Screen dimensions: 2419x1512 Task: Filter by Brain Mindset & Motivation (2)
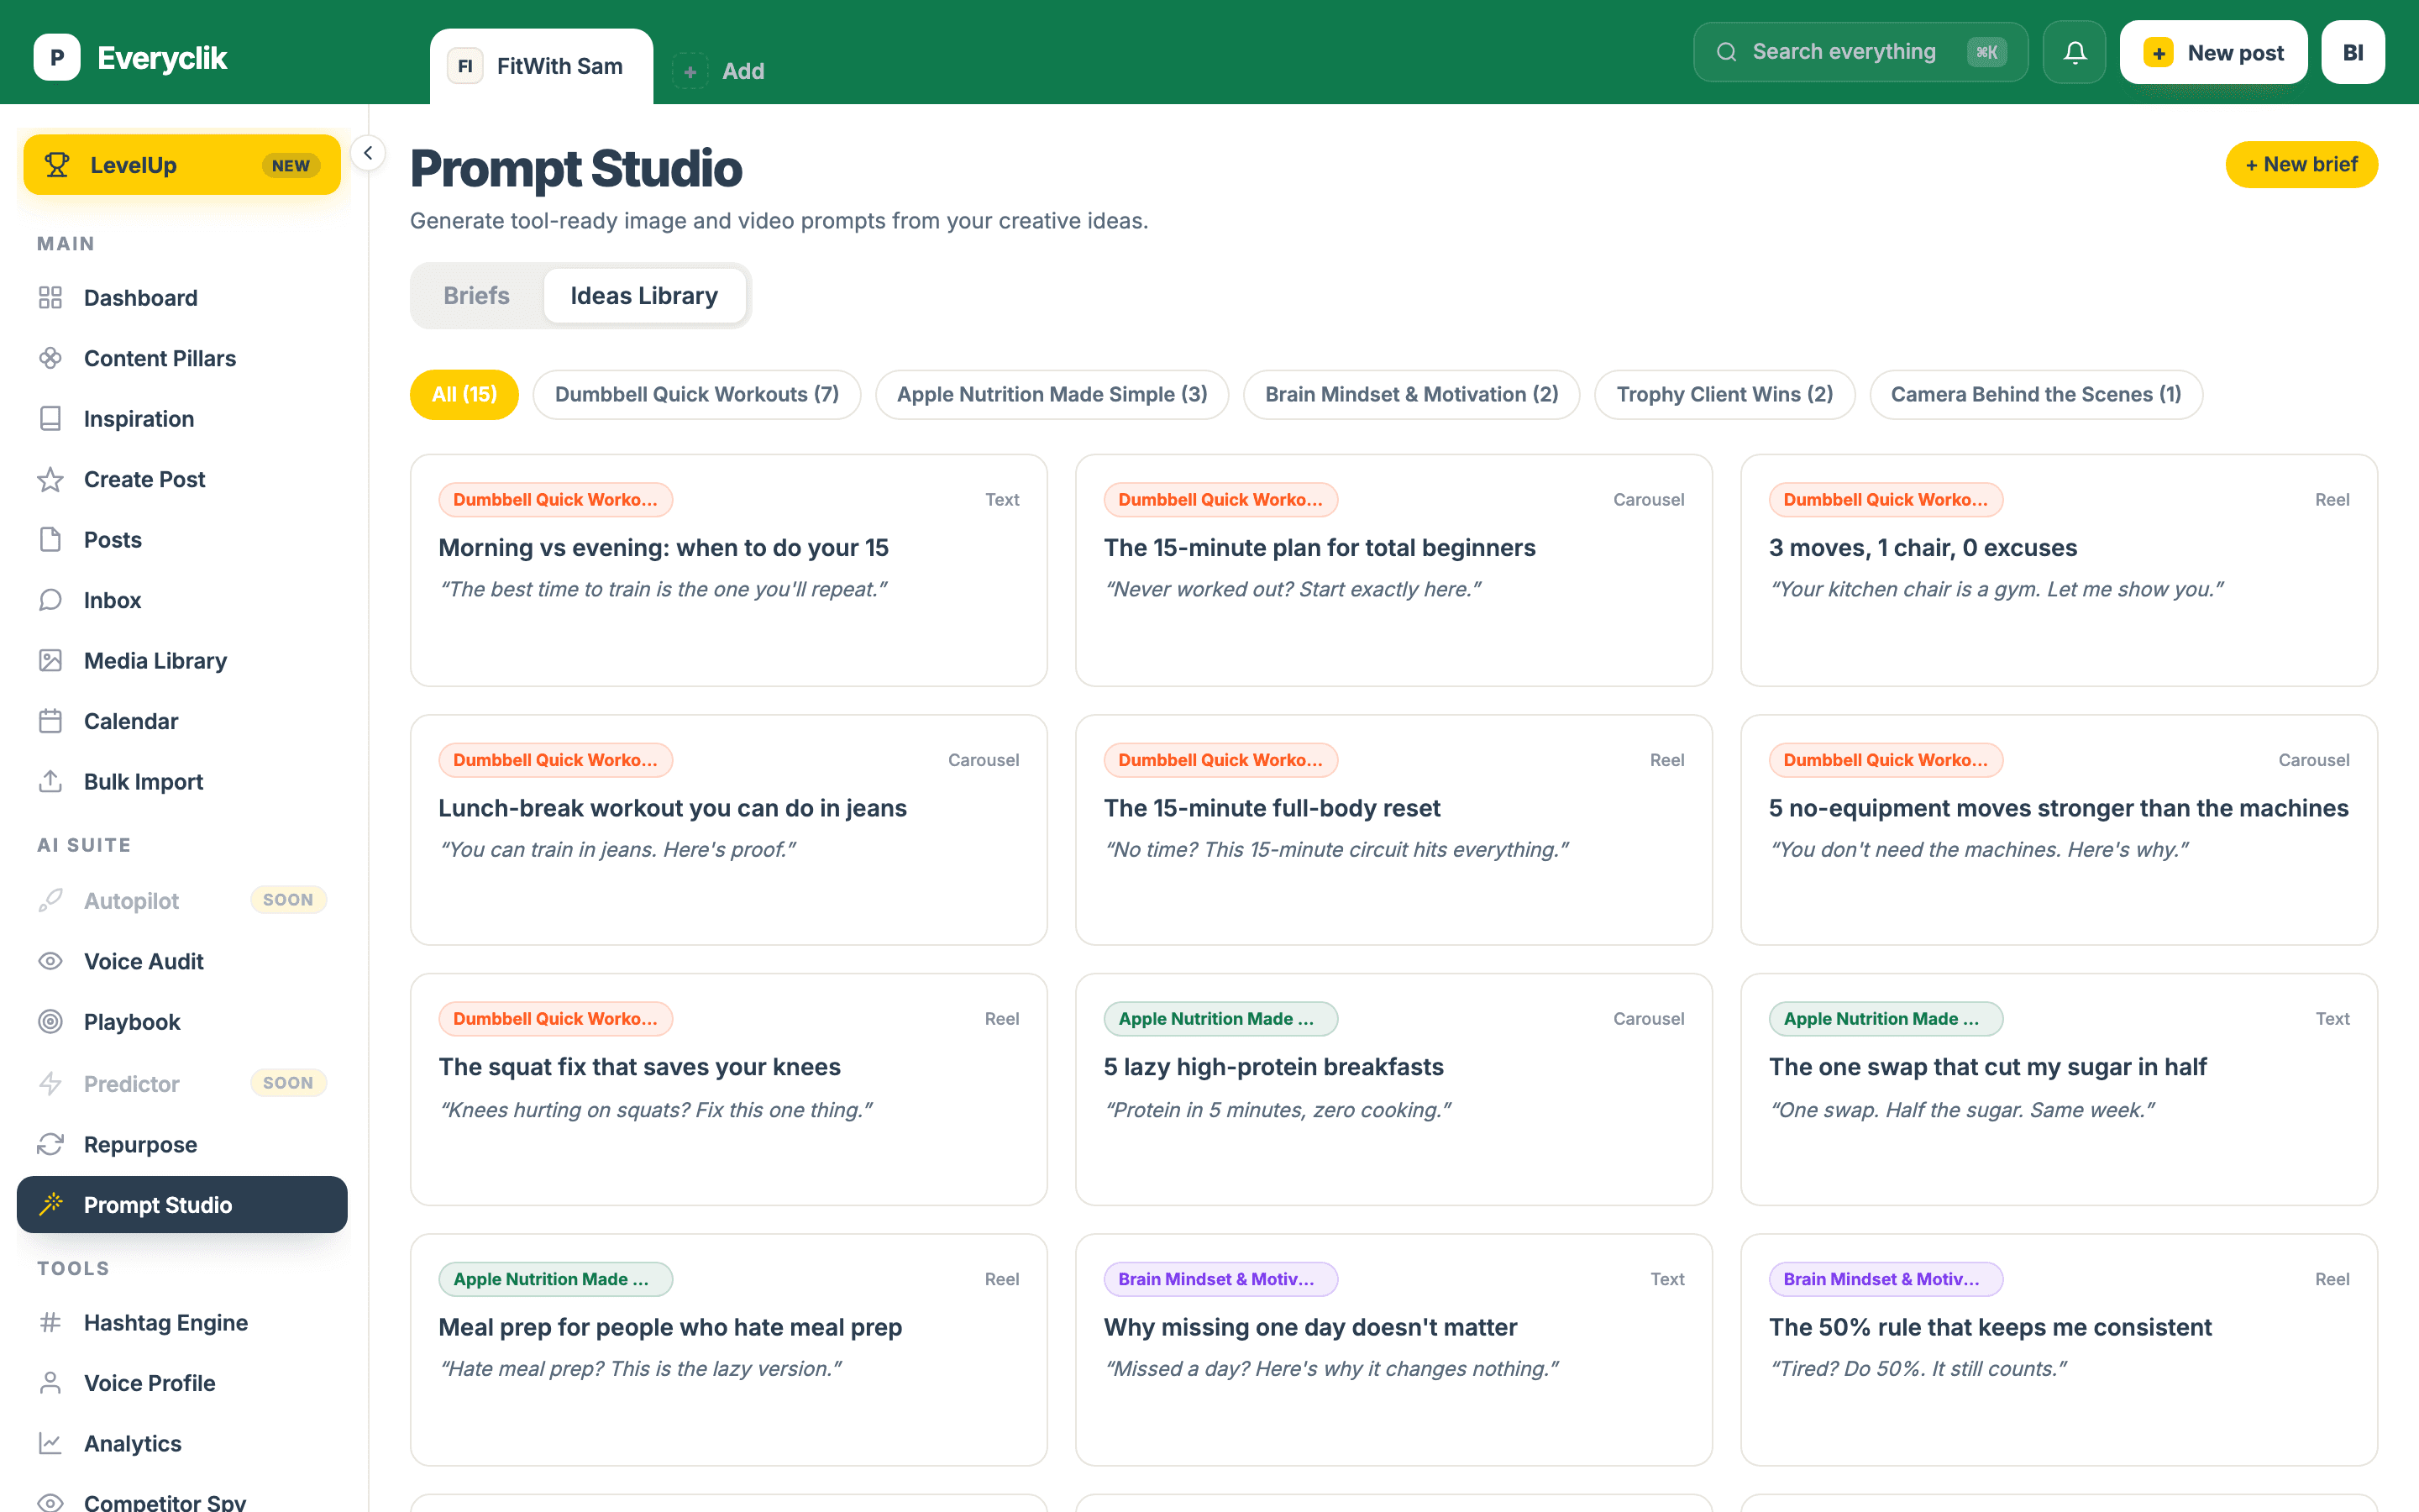(x=1411, y=394)
